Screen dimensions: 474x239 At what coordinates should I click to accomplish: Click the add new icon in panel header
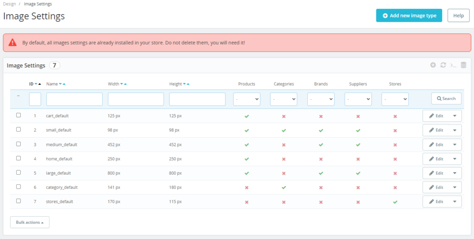[433, 65]
